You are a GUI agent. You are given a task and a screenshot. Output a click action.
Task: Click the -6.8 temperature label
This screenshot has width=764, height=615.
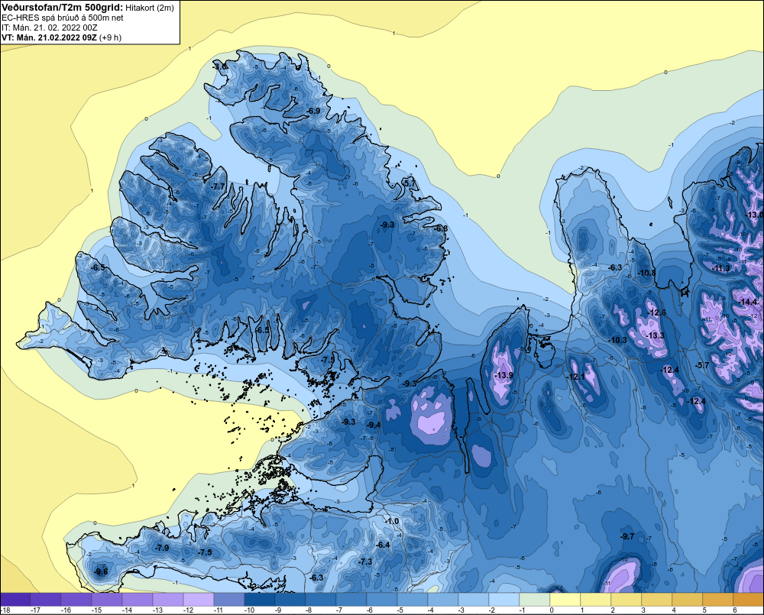441,228
